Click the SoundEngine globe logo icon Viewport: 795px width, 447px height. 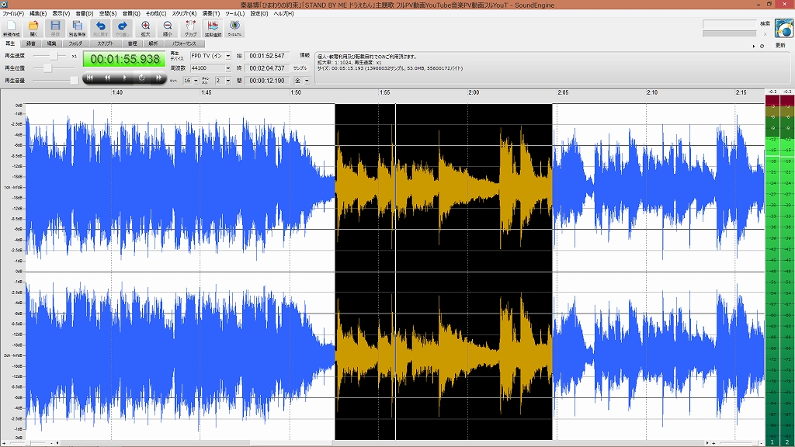[x=783, y=29]
